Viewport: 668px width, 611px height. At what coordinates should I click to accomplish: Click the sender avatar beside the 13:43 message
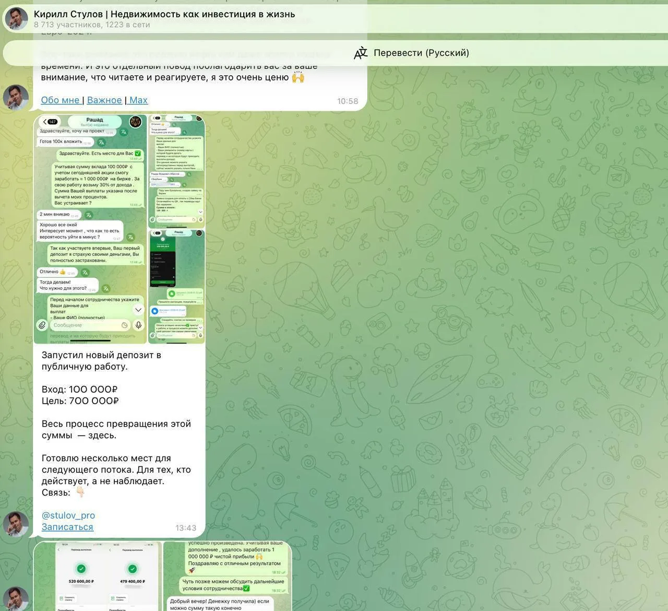pos(16,524)
